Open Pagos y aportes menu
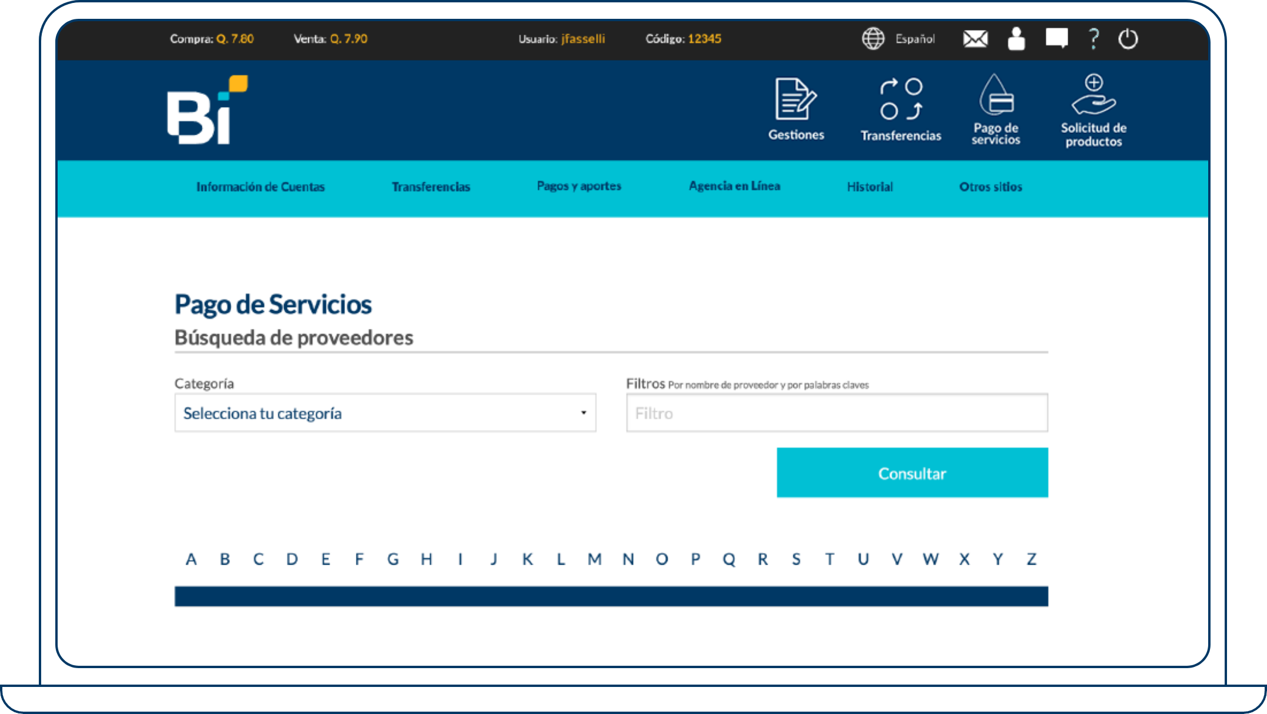This screenshot has width=1267, height=714. 579,186
